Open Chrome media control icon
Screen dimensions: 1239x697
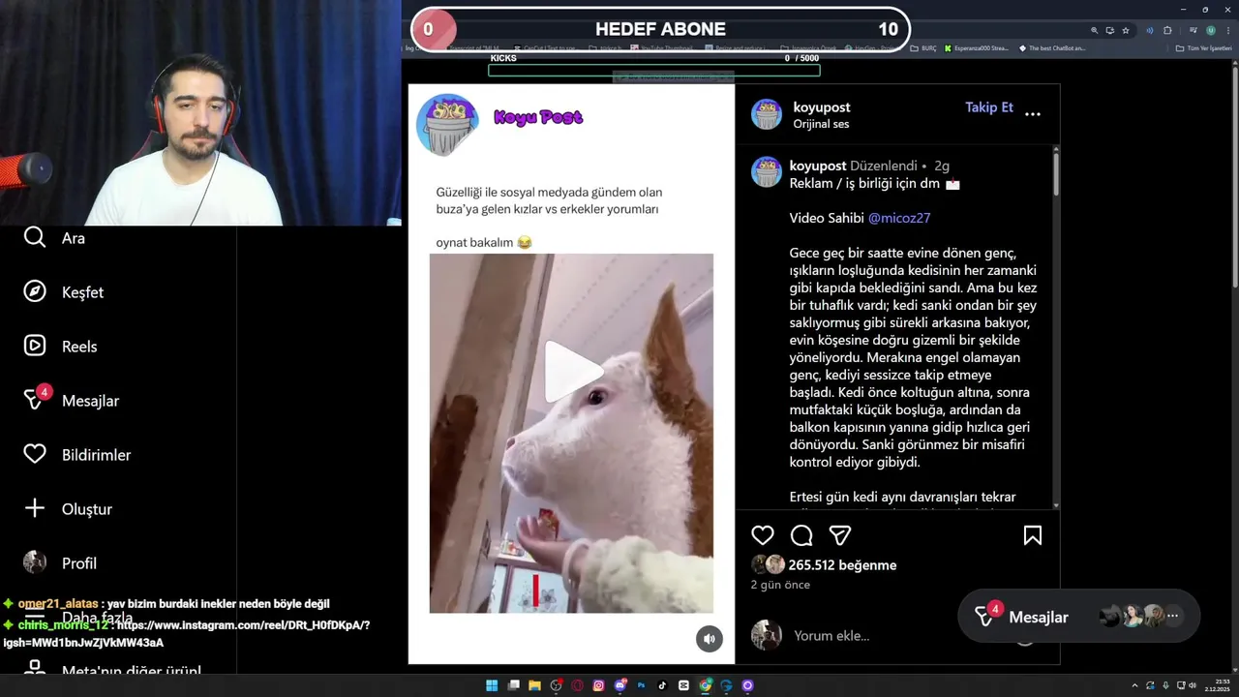point(1194,30)
